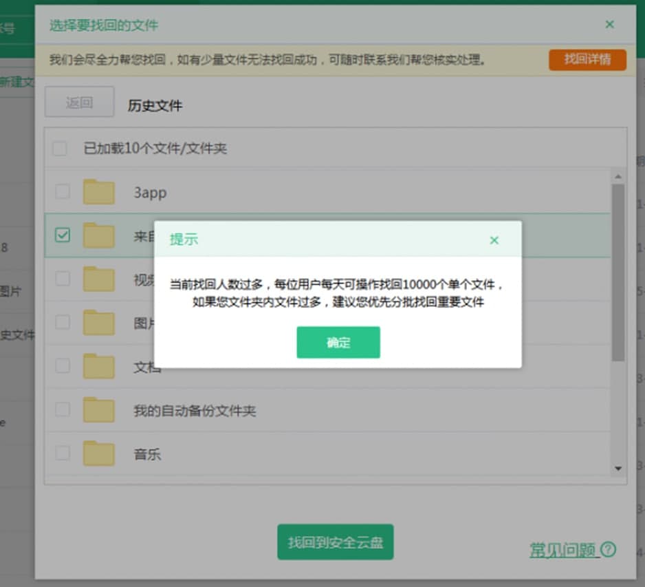Screen dimensions: 645x587
Task: Click the 视频 folder icon
Action: [x=98, y=279]
